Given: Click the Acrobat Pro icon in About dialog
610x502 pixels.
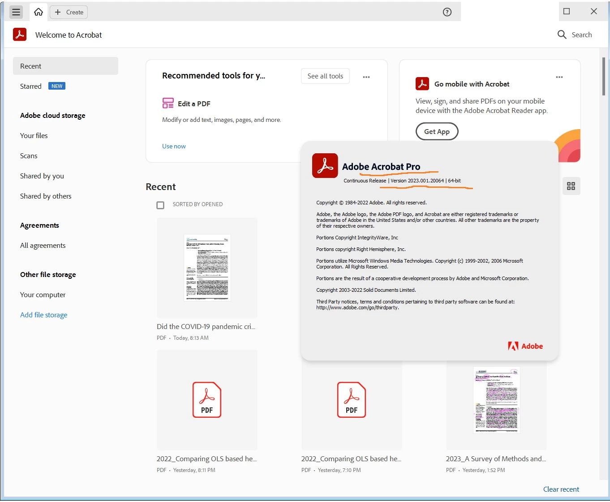Looking at the screenshot, I should point(325,166).
